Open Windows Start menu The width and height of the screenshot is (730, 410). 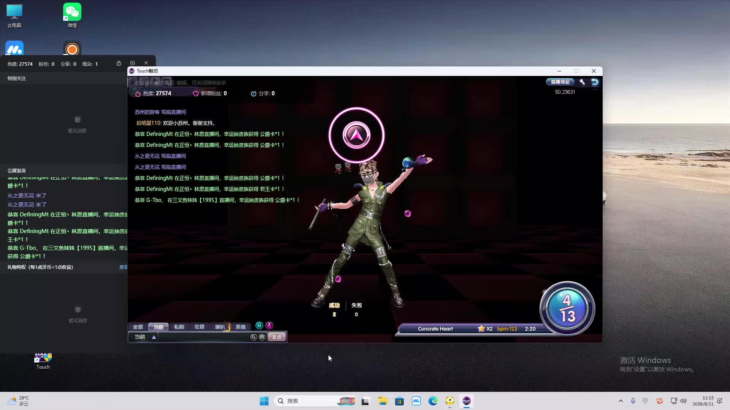click(264, 401)
